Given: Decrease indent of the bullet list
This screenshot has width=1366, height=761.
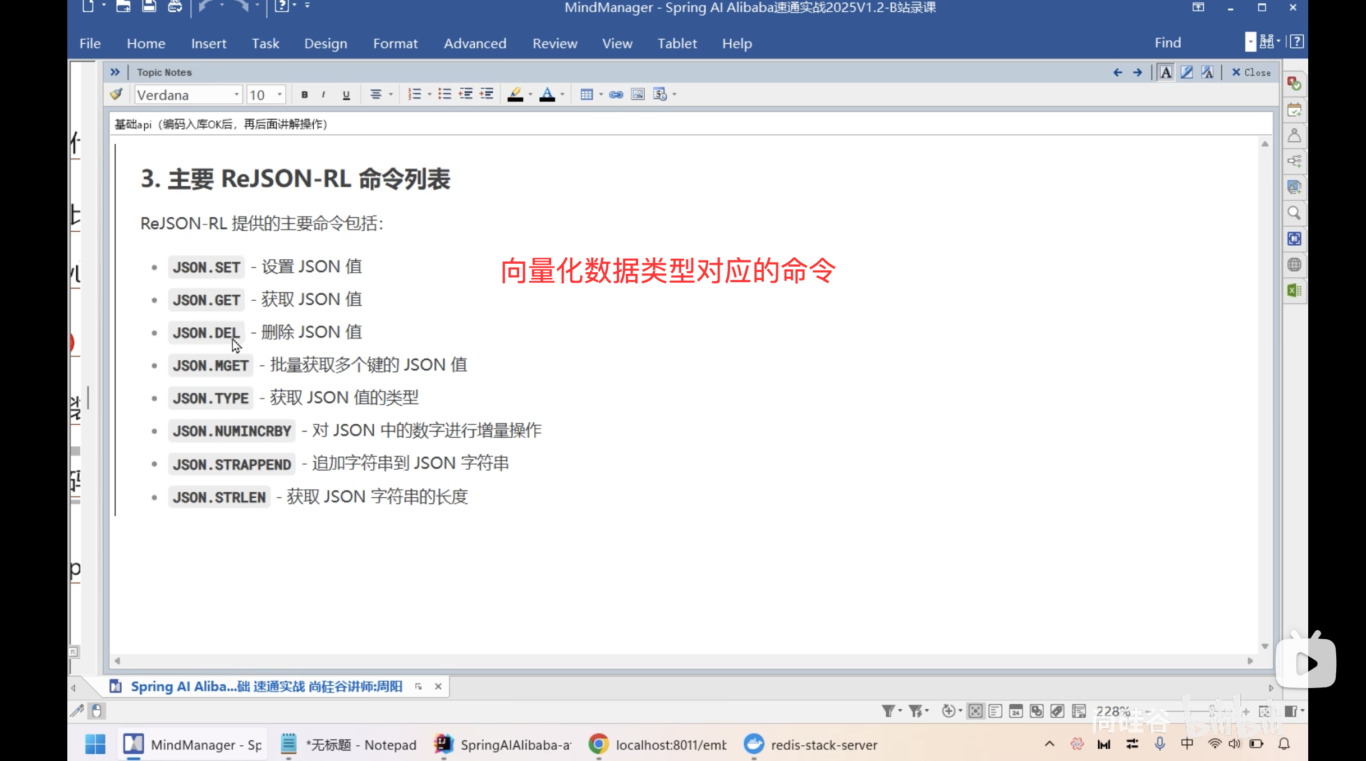Looking at the screenshot, I should (x=465, y=94).
